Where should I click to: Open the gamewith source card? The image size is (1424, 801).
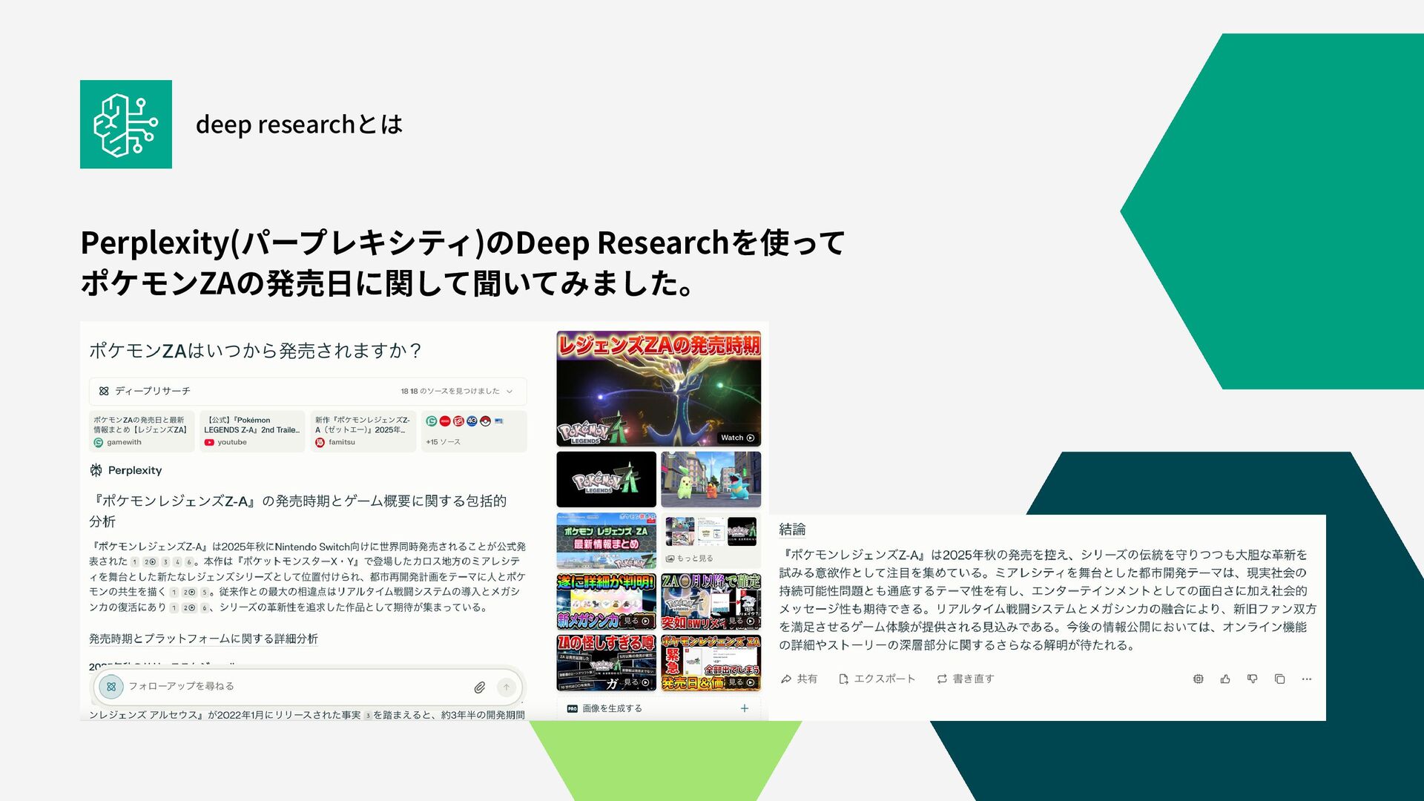coord(141,431)
